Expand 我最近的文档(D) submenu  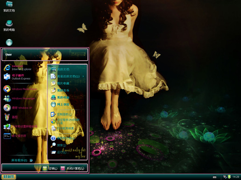(x=67, y=76)
